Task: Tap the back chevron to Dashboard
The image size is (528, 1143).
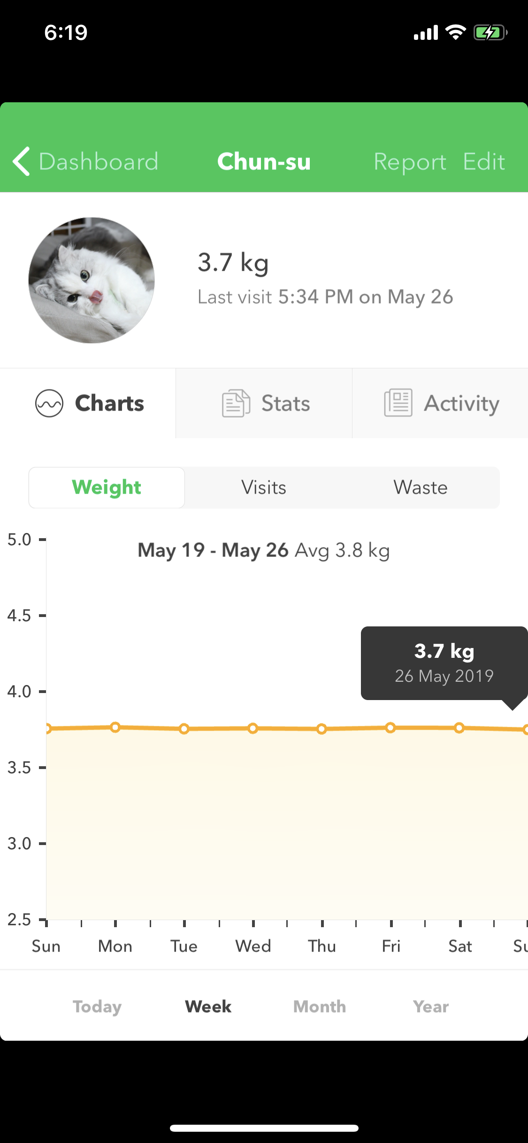Action: [x=21, y=161]
